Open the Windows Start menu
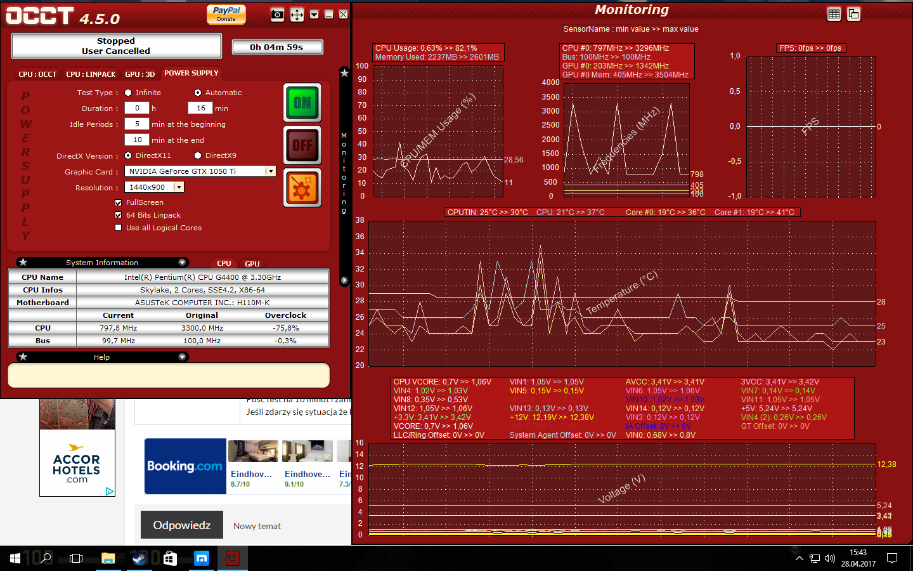This screenshot has width=913, height=571. click(x=15, y=558)
